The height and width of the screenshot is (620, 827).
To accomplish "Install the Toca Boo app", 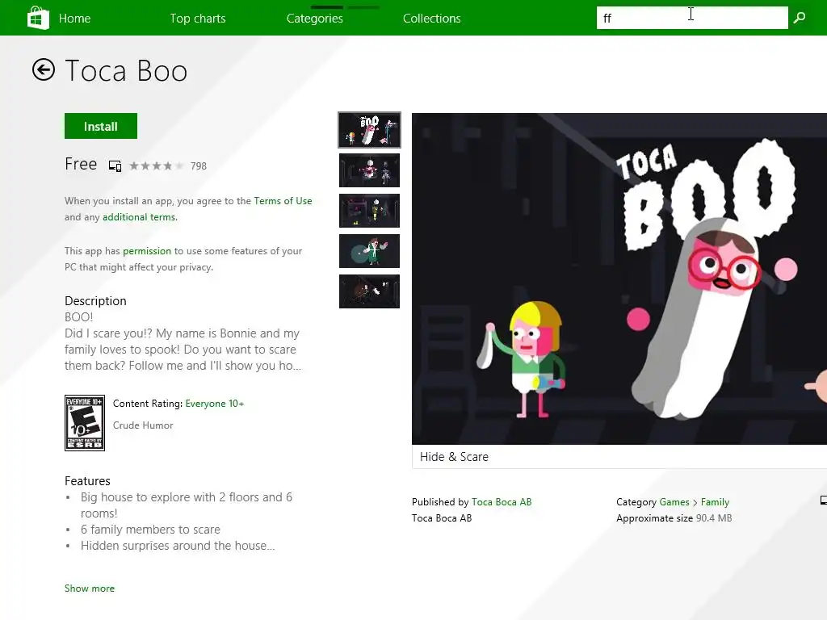I will pos(101,126).
